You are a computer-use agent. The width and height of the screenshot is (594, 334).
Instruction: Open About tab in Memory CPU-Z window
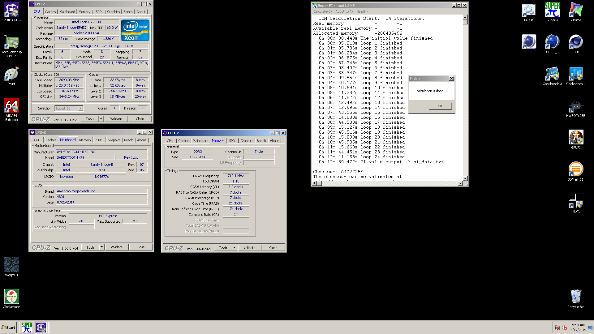(274, 141)
